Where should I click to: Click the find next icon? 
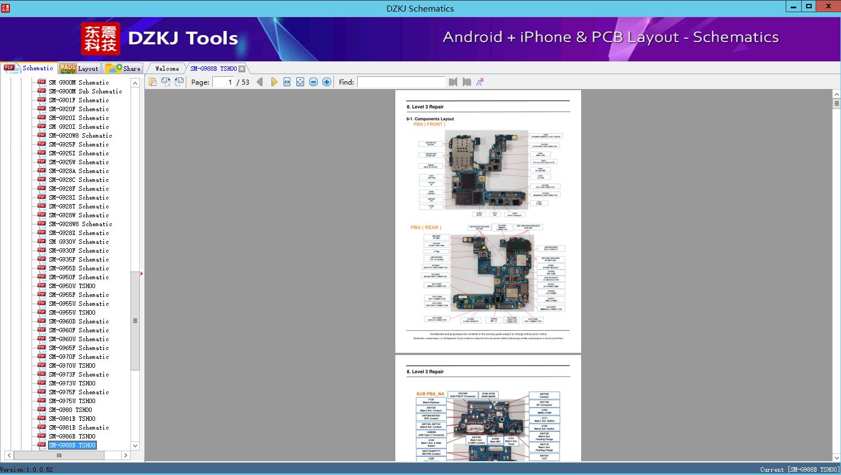tap(467, 82)
